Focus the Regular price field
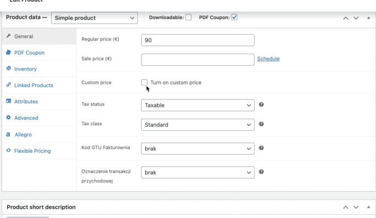Screen dimensions: 376x218 [198, 40]
